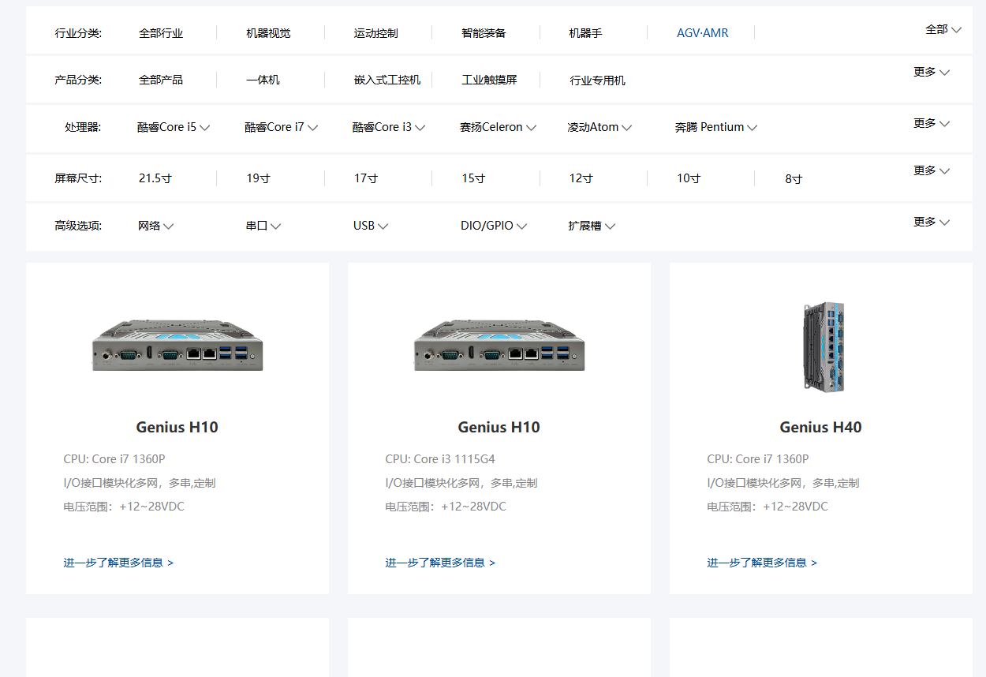Open the Genius H10 title on the Core i7 1360P card
Screen dimensions: 986x677
click(177, 427)
